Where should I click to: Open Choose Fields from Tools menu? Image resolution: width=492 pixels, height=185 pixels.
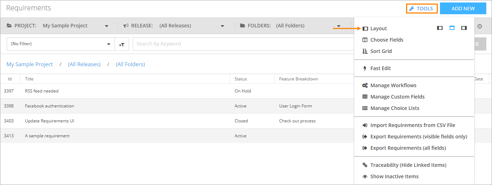click(x=386, y=40)
